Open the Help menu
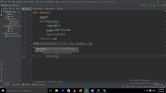The image size is (166, 93). pyautogui.click(x=57, y=2)
